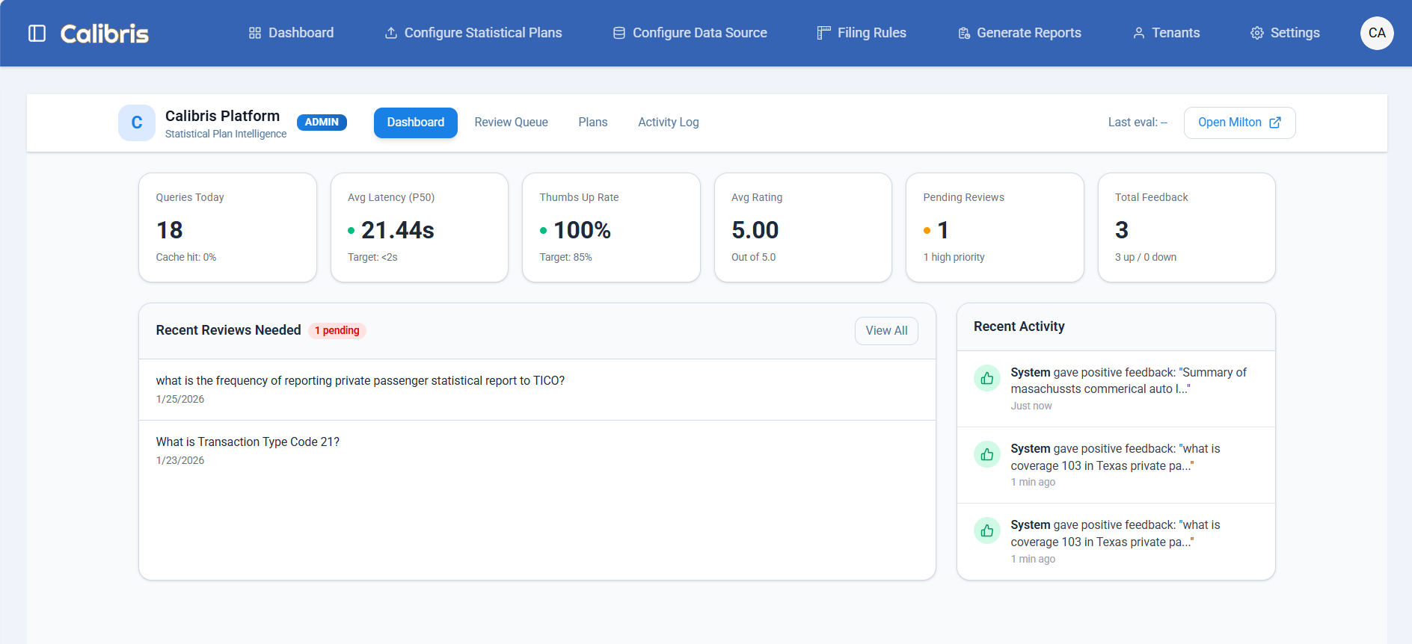This screenshot has height=644, width=1412.
Task: Open Settings in top navigation
Action: coord(1285,33)
